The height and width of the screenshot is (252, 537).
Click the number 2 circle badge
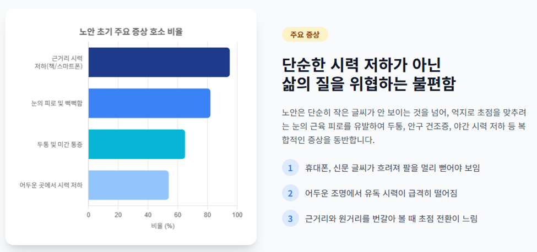pyautogui.click(x=290, y=193)
